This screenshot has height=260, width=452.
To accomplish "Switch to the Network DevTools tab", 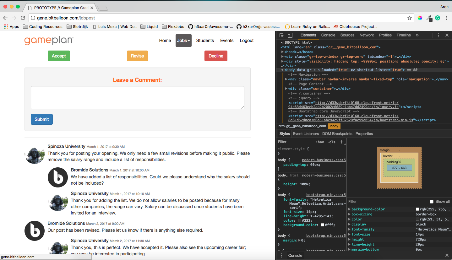I will [x=367, y=35].
